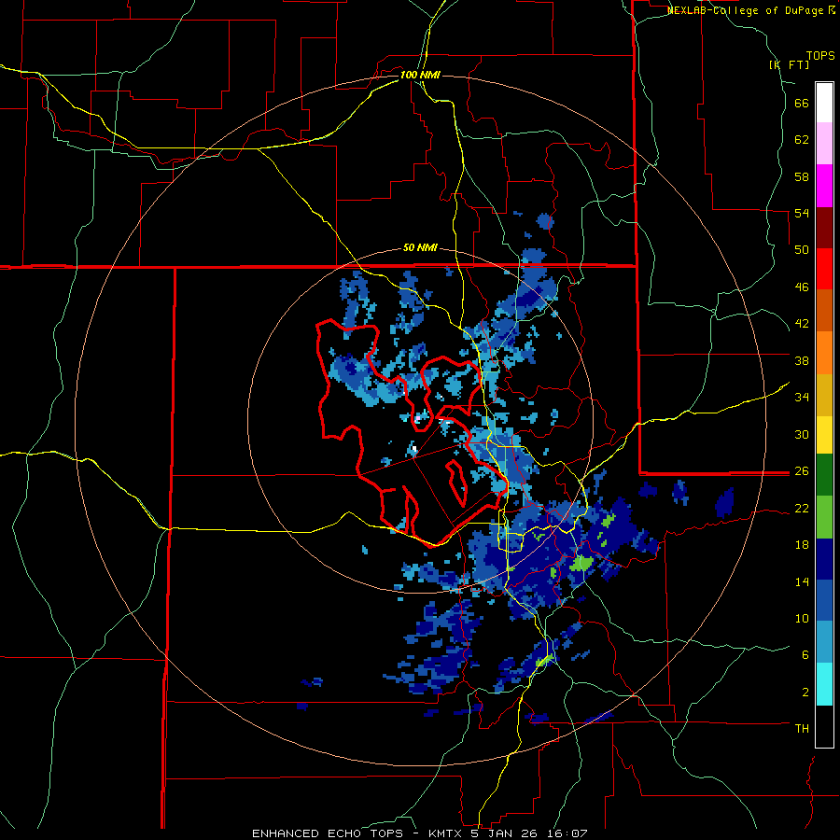Click the sky blue legend color band

824,642
